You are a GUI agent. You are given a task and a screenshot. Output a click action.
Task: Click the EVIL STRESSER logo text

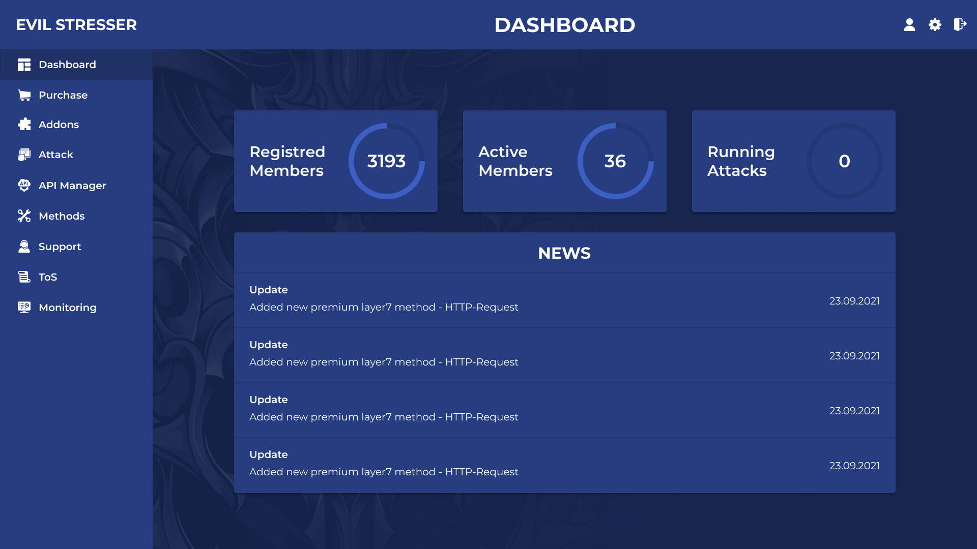[76, 25]
